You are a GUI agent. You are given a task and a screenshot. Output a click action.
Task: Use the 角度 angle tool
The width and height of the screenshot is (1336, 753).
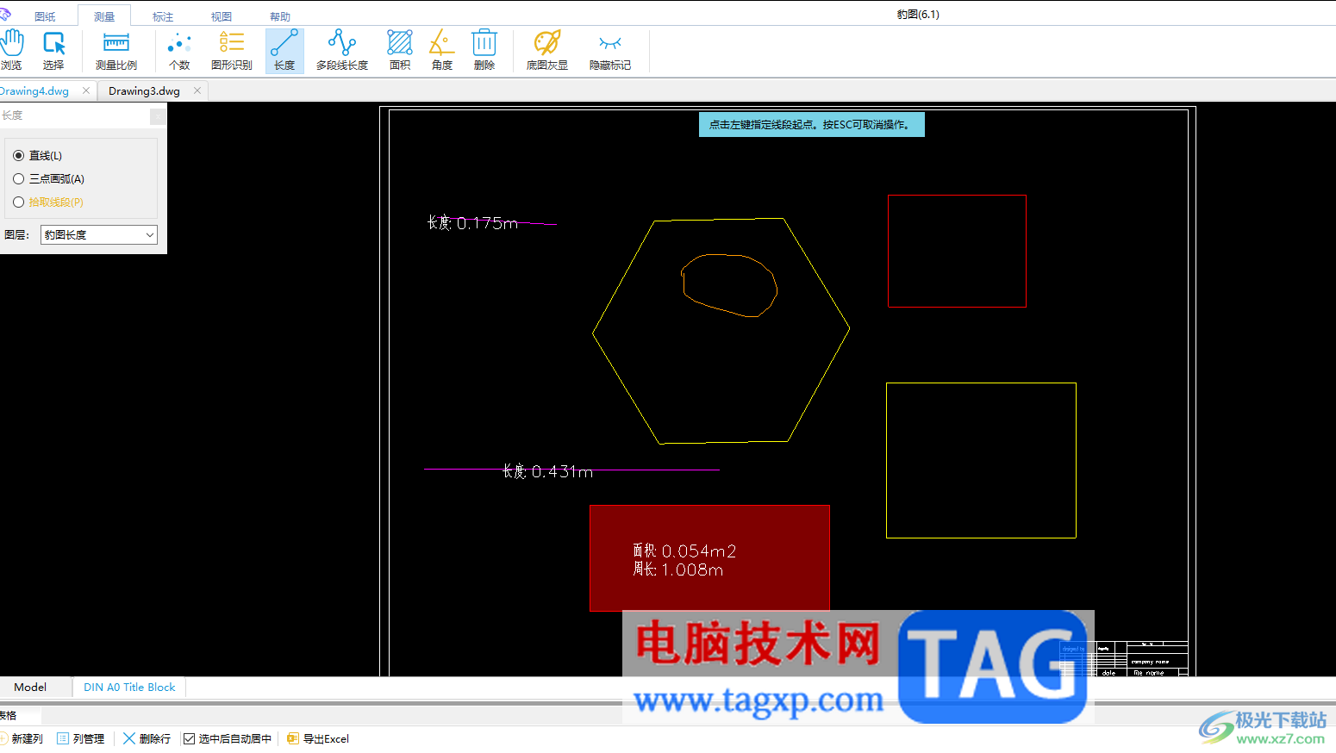coord(442,51)
